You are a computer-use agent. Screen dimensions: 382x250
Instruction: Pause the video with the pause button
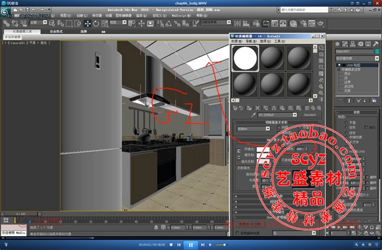pyautogui.click(x=190, y=244)
